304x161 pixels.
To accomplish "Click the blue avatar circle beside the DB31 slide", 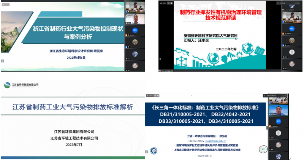I will [281, 121].
